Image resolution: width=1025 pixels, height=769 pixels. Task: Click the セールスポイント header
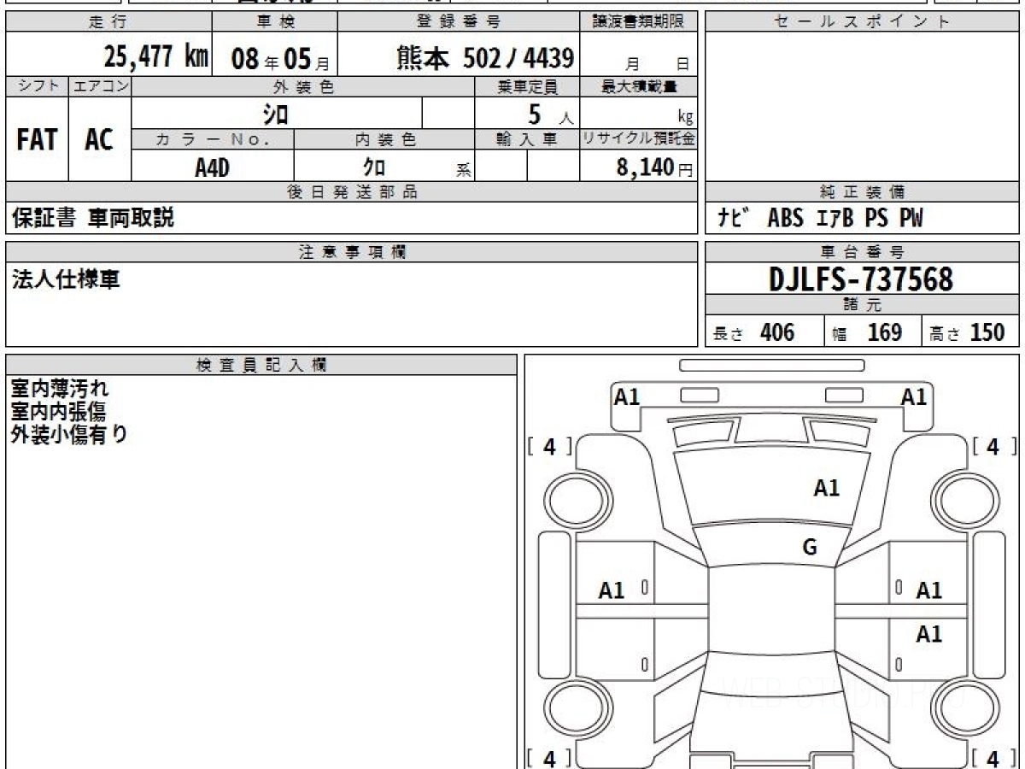pyautogui.click(x=862, y=22)
